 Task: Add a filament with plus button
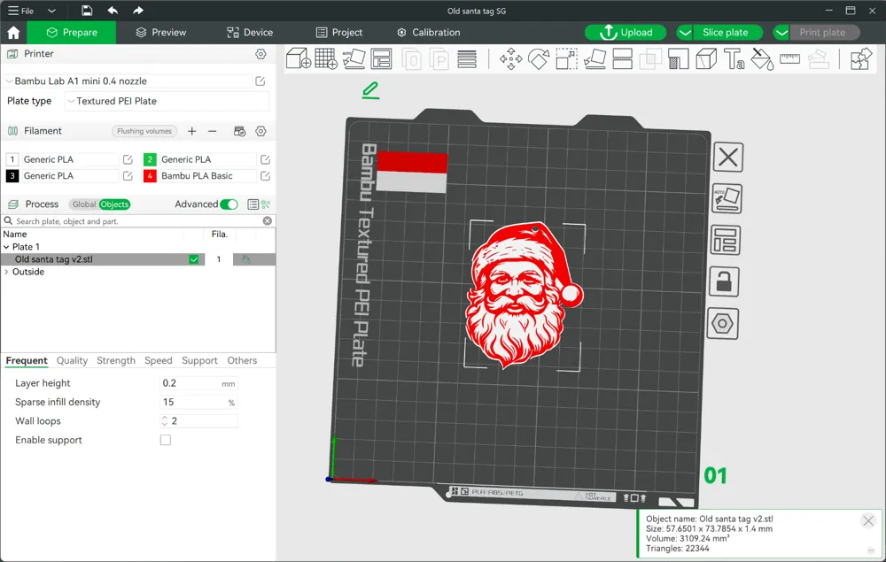(x=192, y=131)
